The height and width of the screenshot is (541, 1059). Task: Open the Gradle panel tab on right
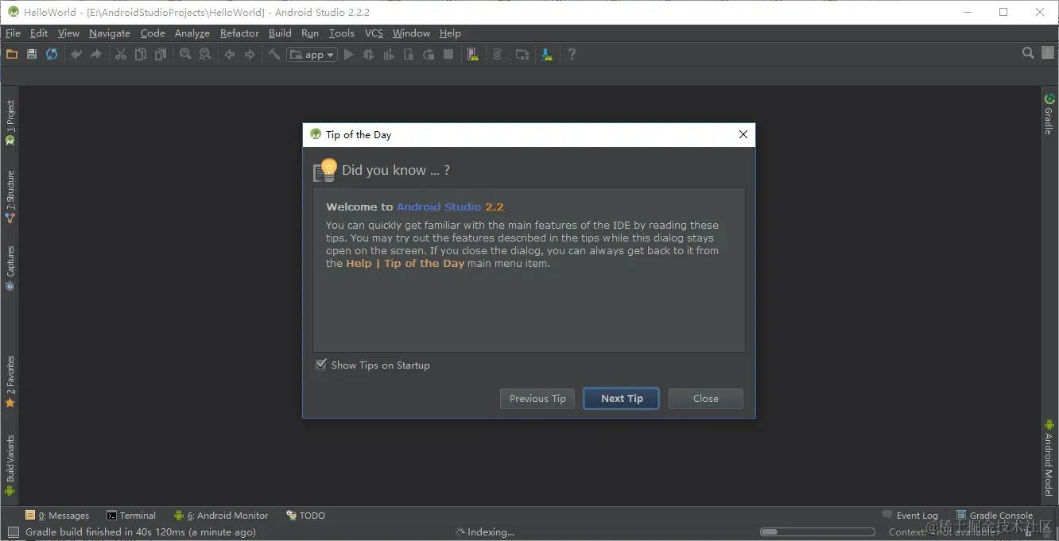click(1049, 114)
